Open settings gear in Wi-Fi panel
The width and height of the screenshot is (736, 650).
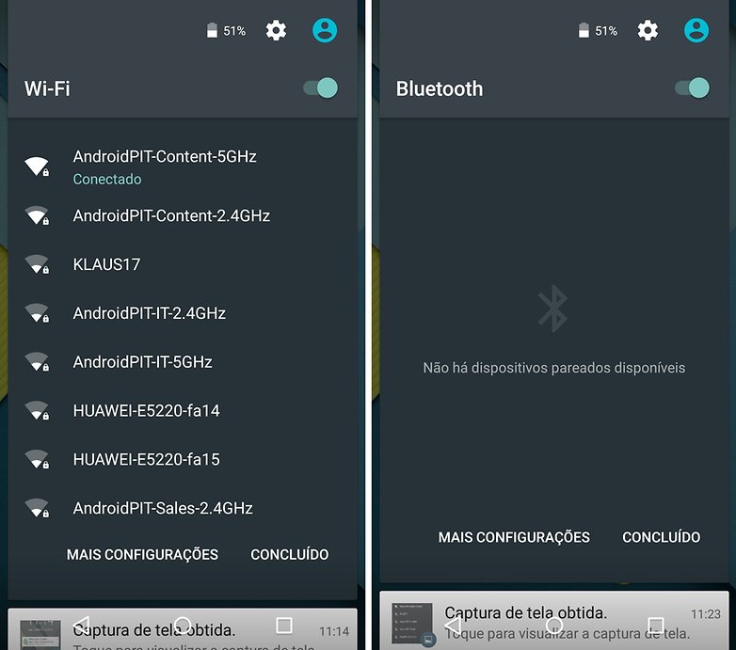276,30
